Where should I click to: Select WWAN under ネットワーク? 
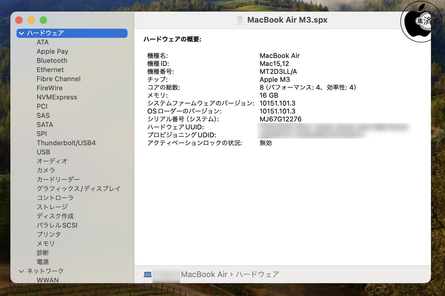click(x=48, y=280)
